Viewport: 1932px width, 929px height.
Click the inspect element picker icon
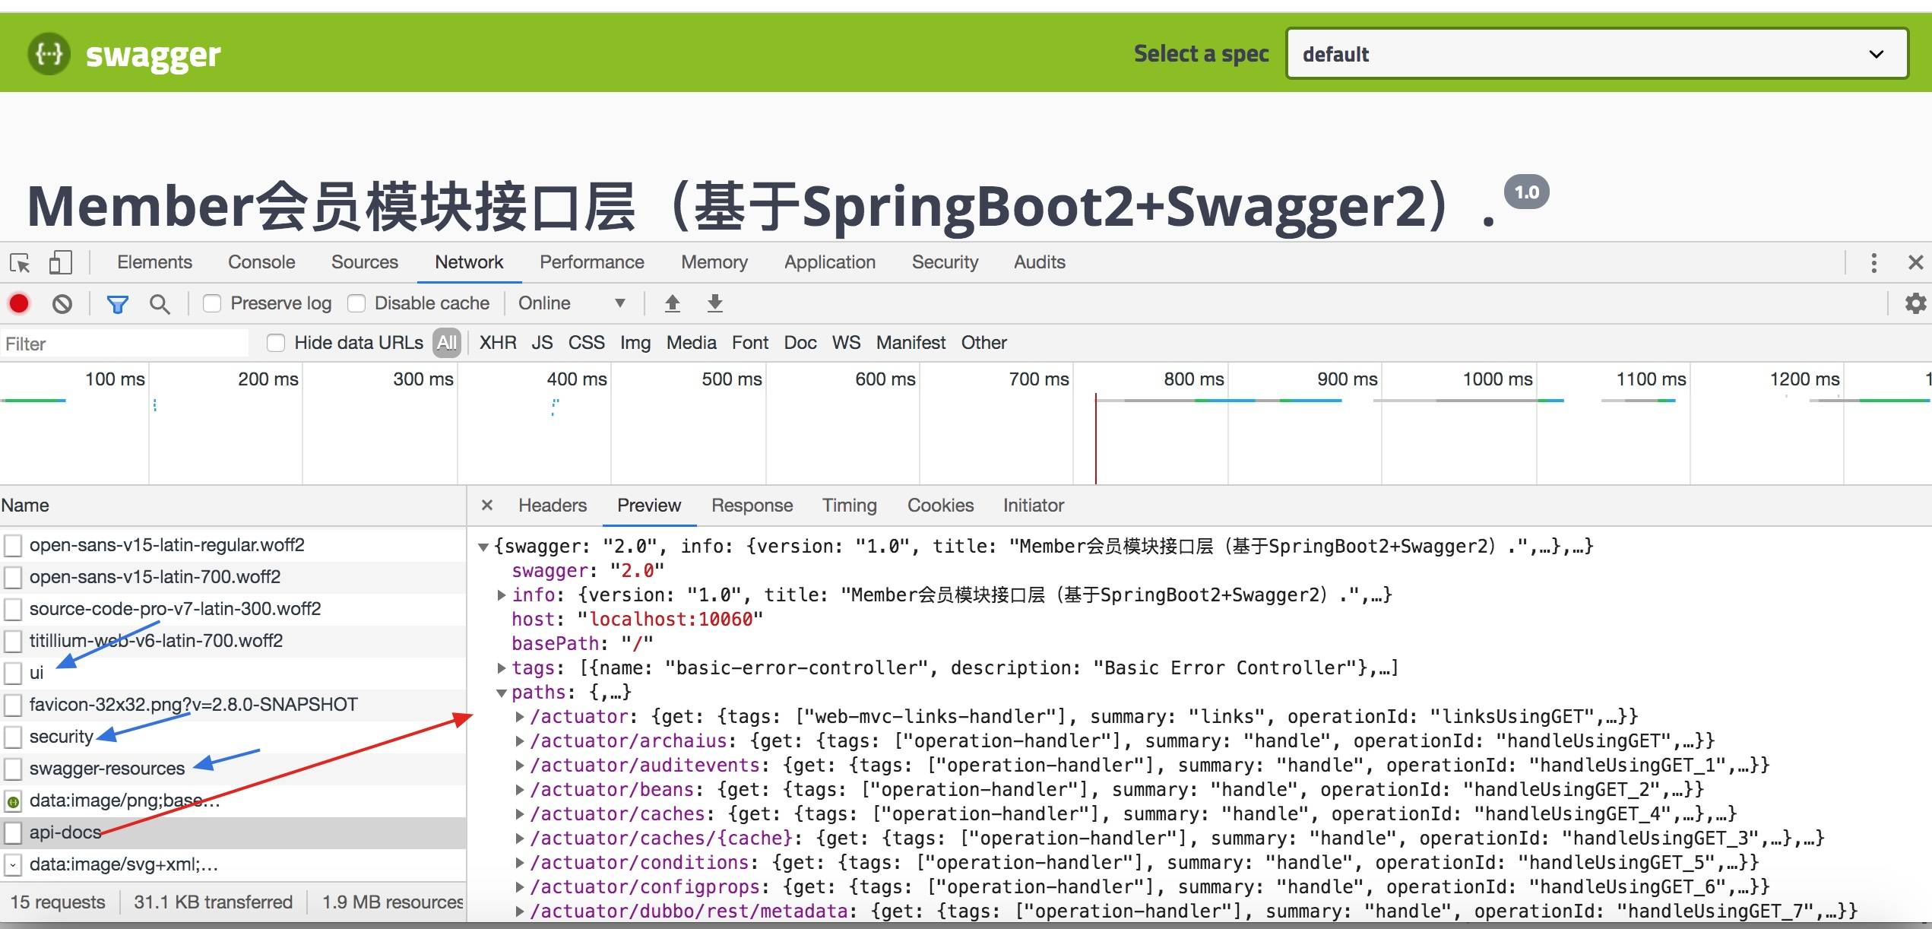point(21,263)
